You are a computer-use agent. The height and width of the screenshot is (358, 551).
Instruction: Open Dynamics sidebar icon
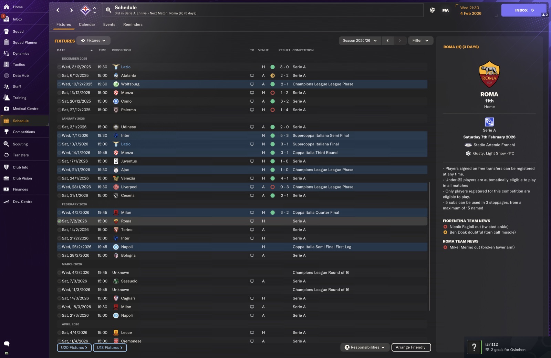(x=6, y=53)
